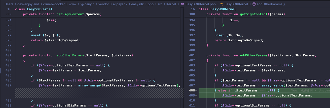Screen dimensions: 330x108
Task: Click the plus marker on added line 408
Action: [x=196, y=90]
